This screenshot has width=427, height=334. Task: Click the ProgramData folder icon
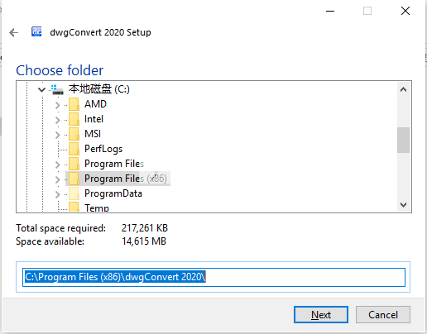click(74, 193)
